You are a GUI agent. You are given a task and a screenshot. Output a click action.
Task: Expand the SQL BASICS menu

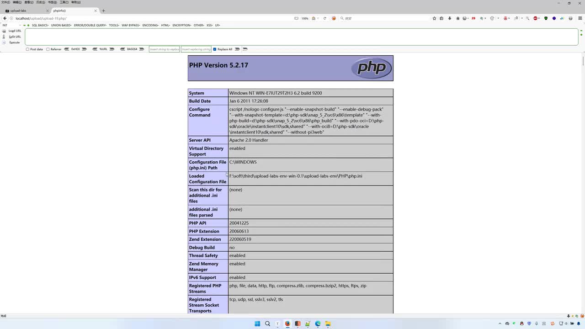pyautogui.click(x=40, y=25)
